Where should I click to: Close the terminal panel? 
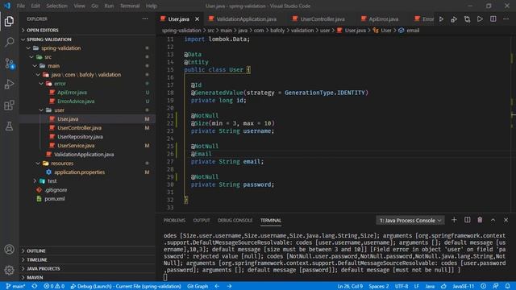506,220
